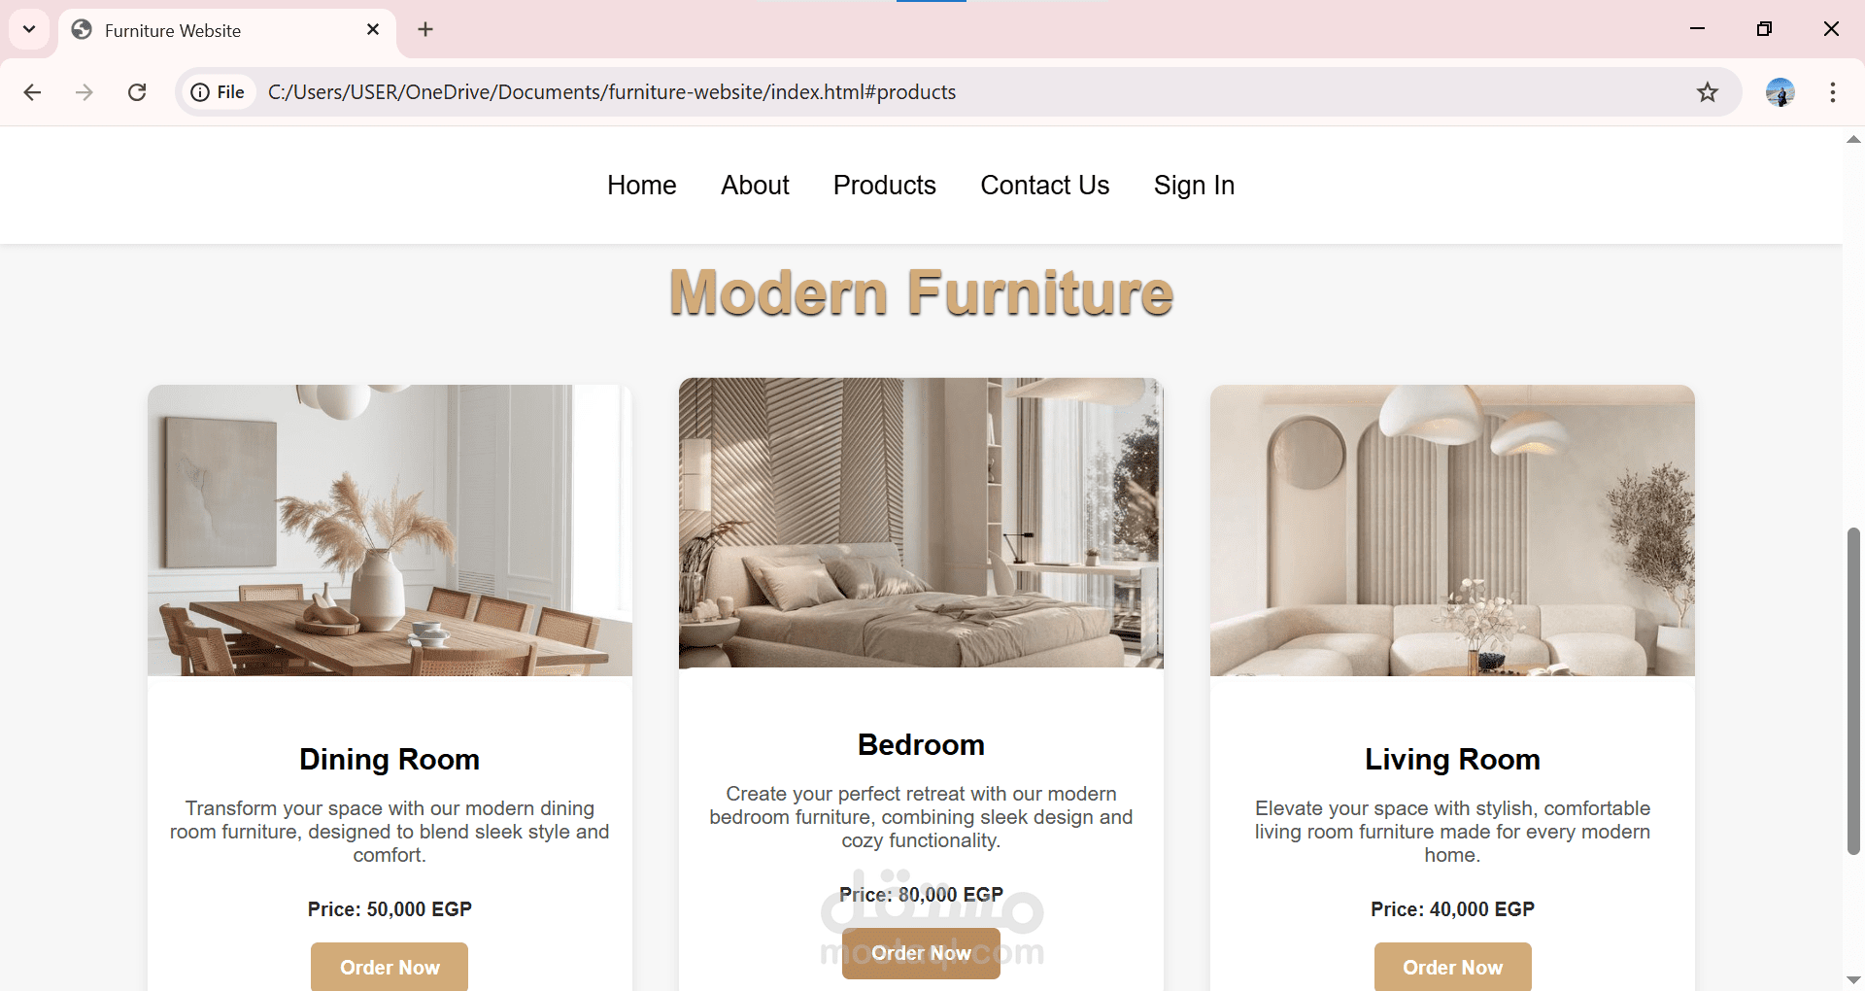Open the Chrome profile avatar

tap(1780, 92)
